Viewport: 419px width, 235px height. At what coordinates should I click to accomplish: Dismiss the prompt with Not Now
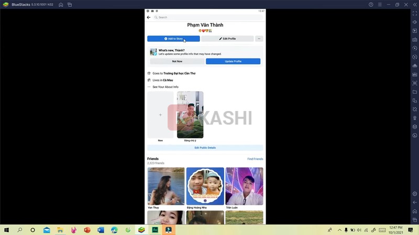click(177, 62)
